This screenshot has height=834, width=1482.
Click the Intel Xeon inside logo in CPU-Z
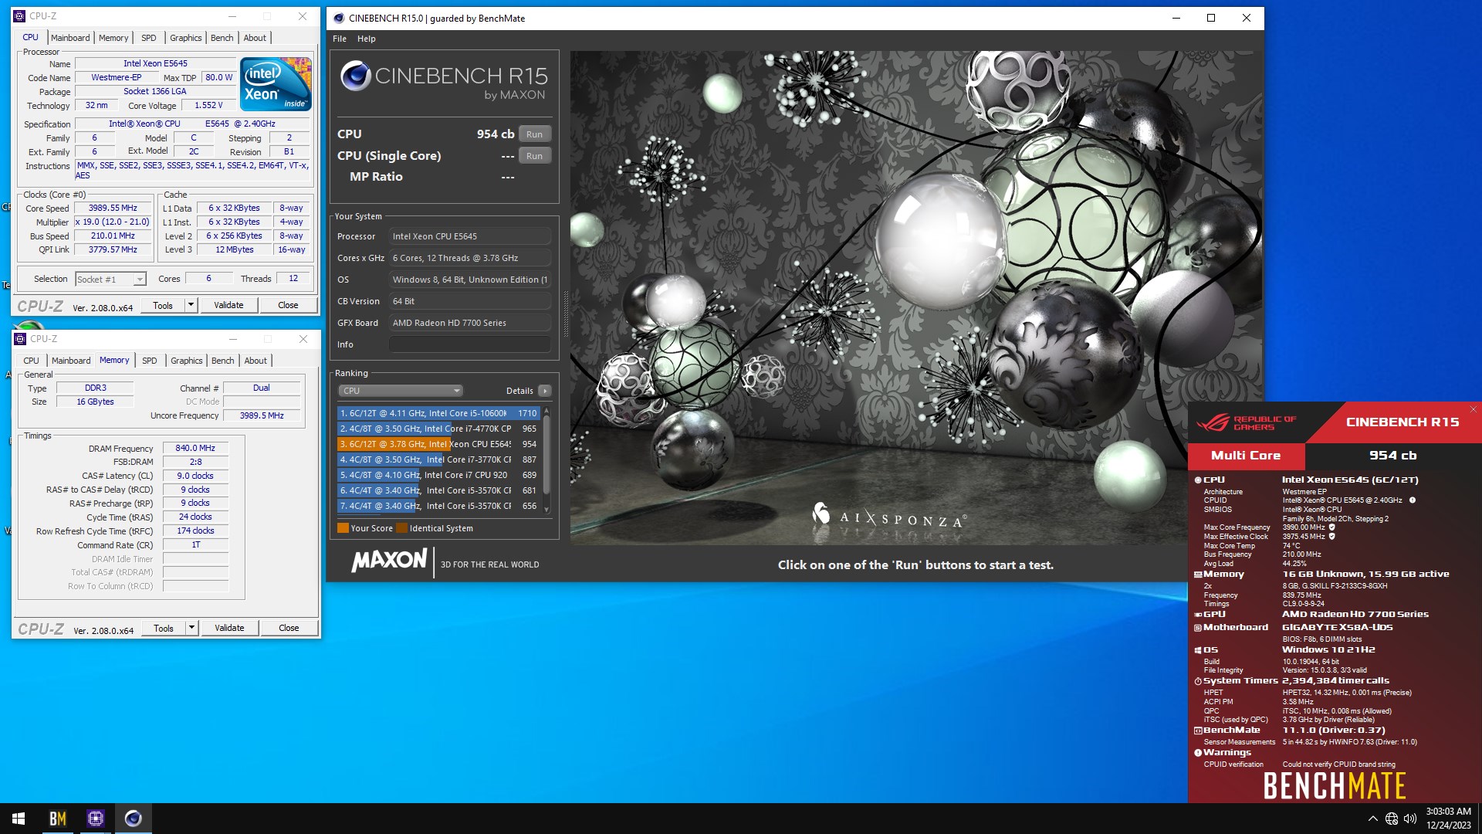(x=276, y=83)
